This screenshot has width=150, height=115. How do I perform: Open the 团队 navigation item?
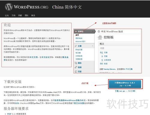tap(26, 16)
